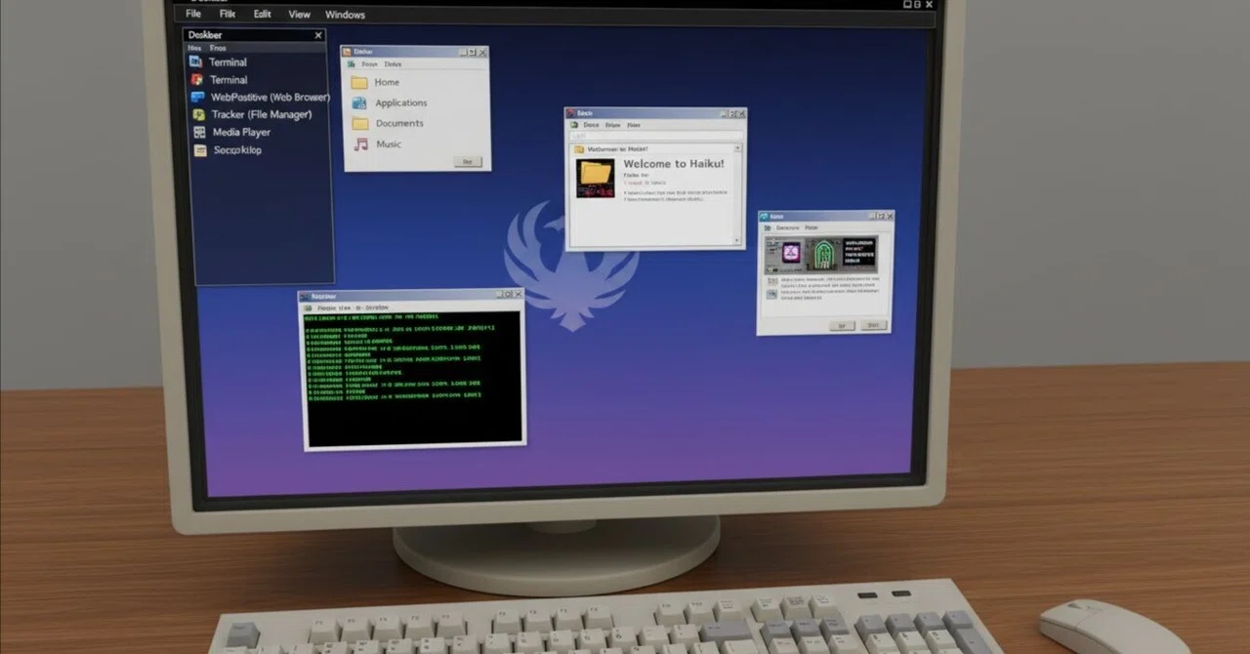Select the "WebPositive (Web Browser)" label
The height and width of the screenshot is (654, 1250).
click(271, 98)
